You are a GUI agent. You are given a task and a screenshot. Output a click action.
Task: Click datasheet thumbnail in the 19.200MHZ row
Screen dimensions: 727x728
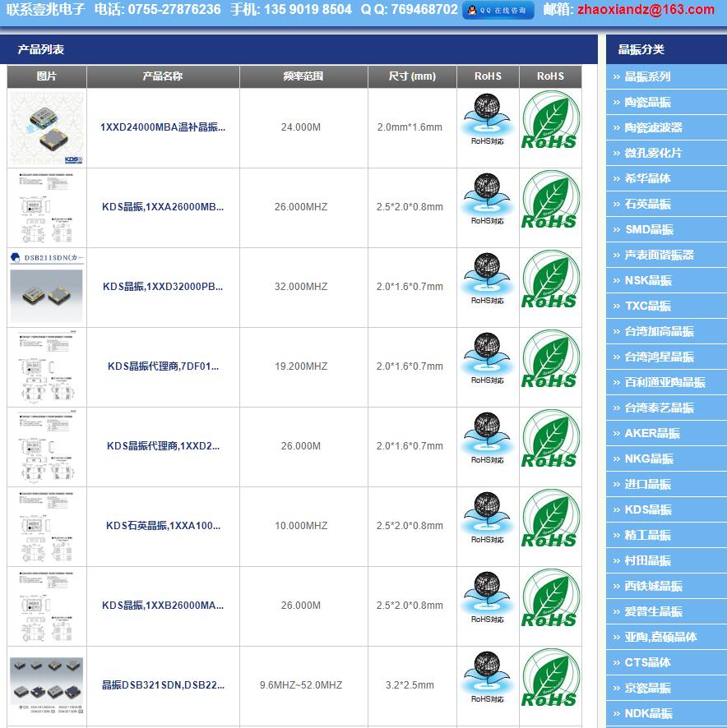point(47,366)
